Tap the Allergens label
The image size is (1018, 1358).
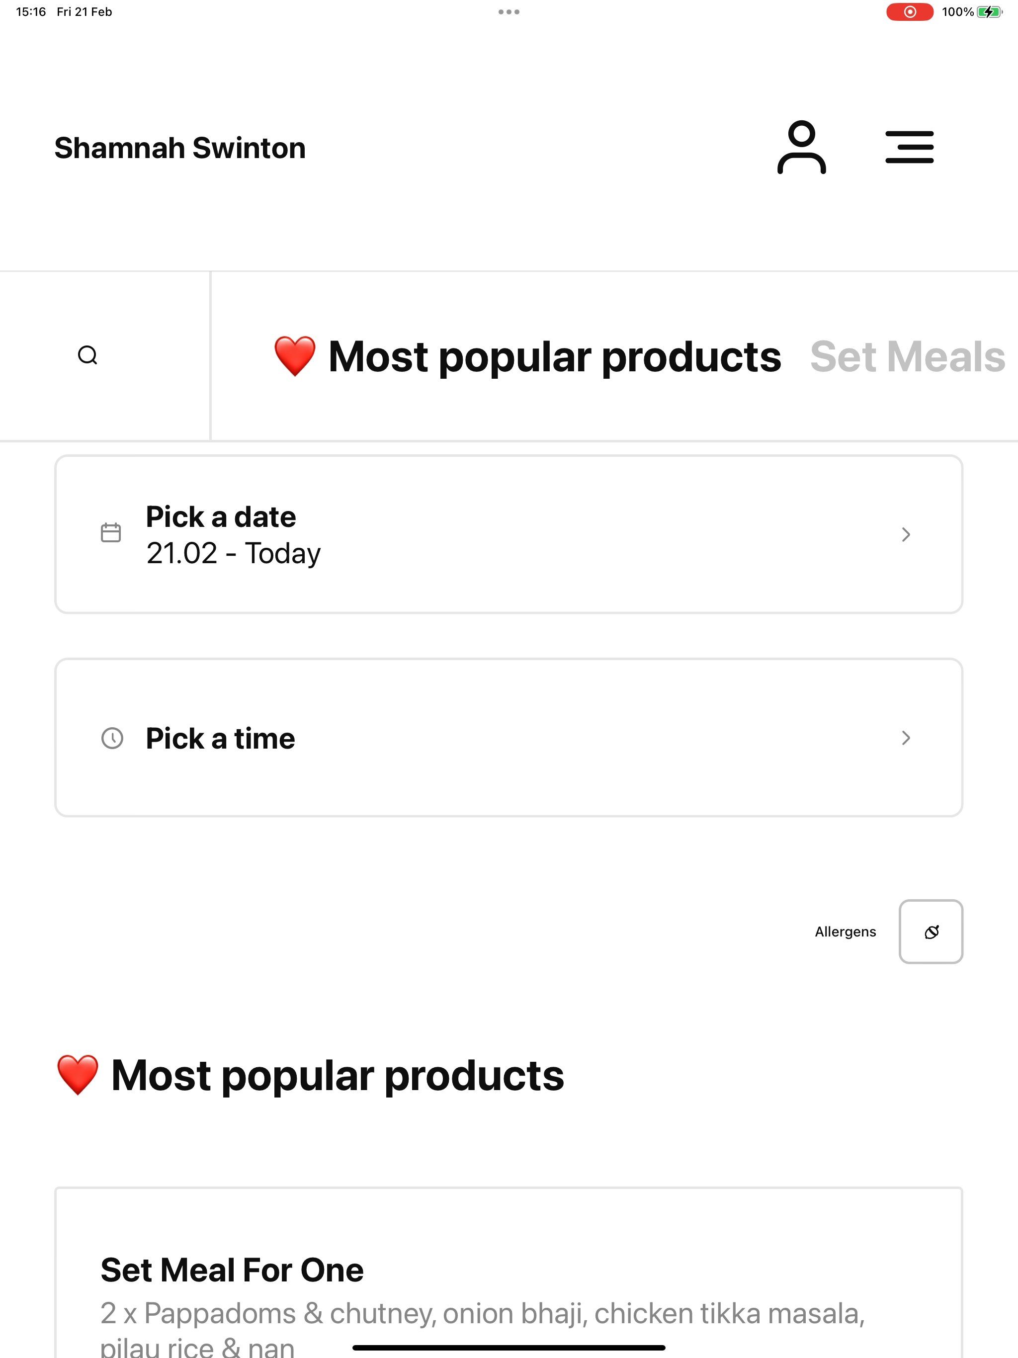coord(845,932)
